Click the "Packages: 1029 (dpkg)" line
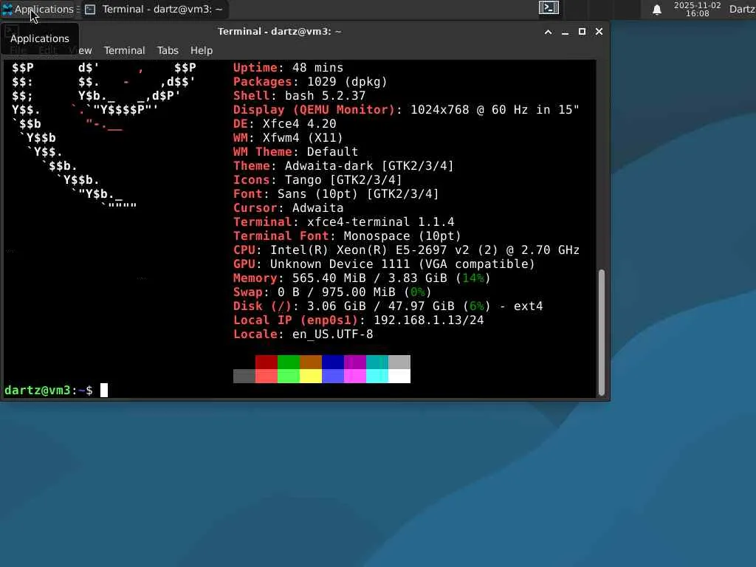The width and height of the screenshot is (756, 567). click(x=310, y=82)
